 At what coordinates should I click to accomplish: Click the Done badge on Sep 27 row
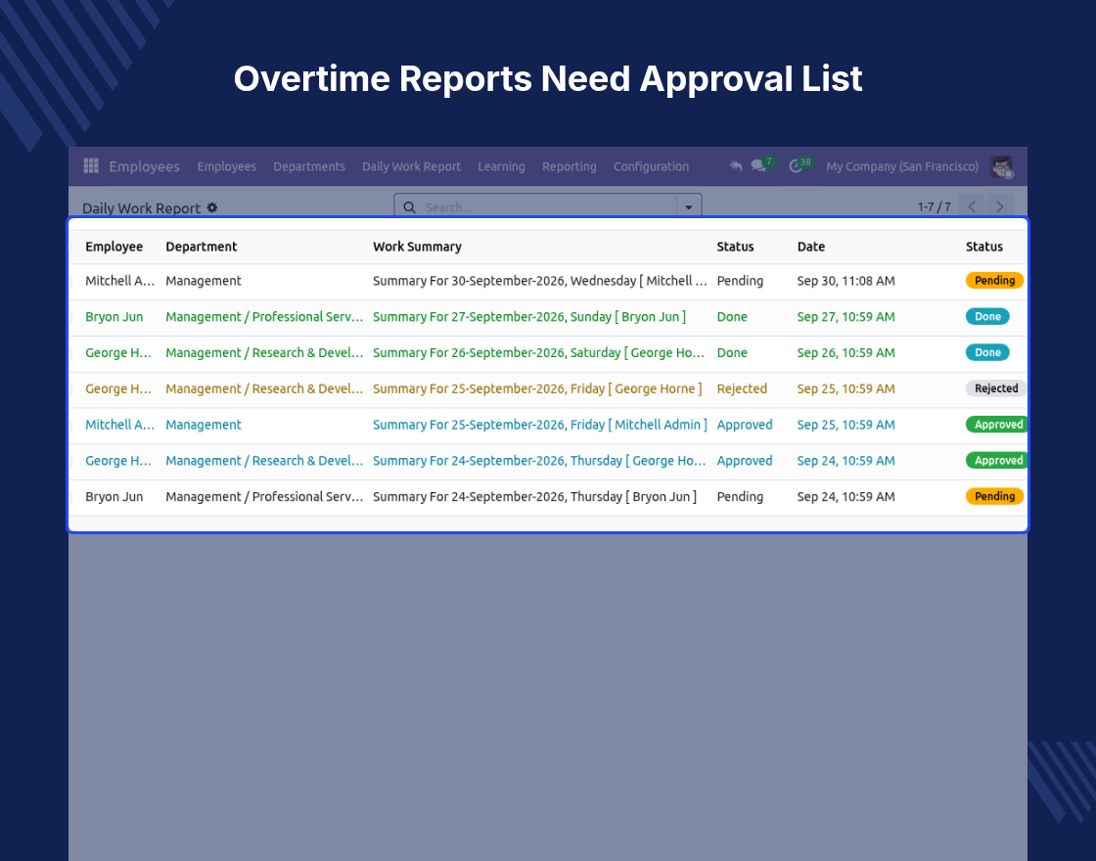click(x=987, y=317)
